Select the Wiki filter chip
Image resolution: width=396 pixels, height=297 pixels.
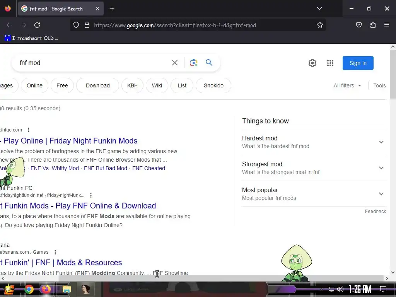point(157,85)
